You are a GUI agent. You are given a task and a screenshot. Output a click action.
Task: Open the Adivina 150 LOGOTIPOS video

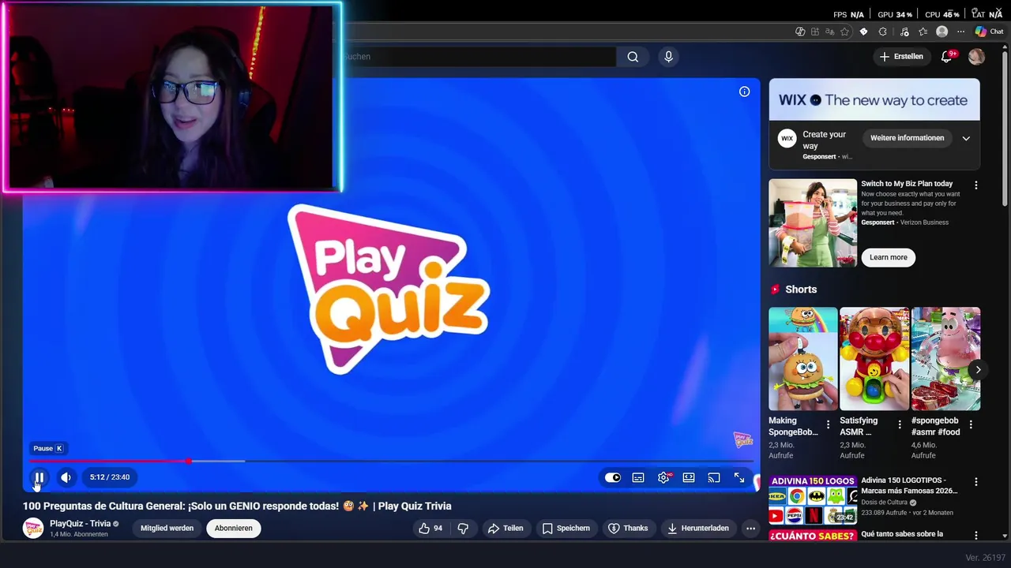[x=813, y=500]
